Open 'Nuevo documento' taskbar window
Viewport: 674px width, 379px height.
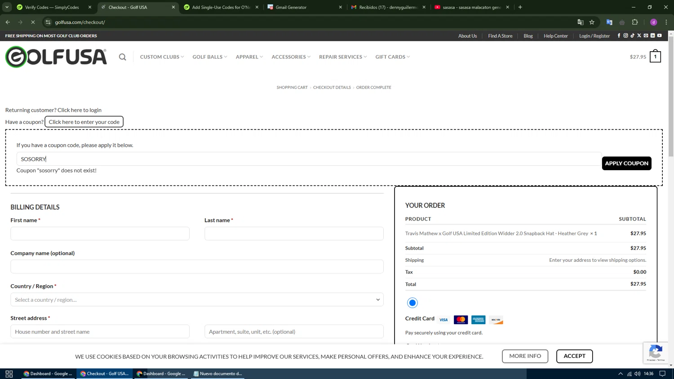(x=217, y=374)
